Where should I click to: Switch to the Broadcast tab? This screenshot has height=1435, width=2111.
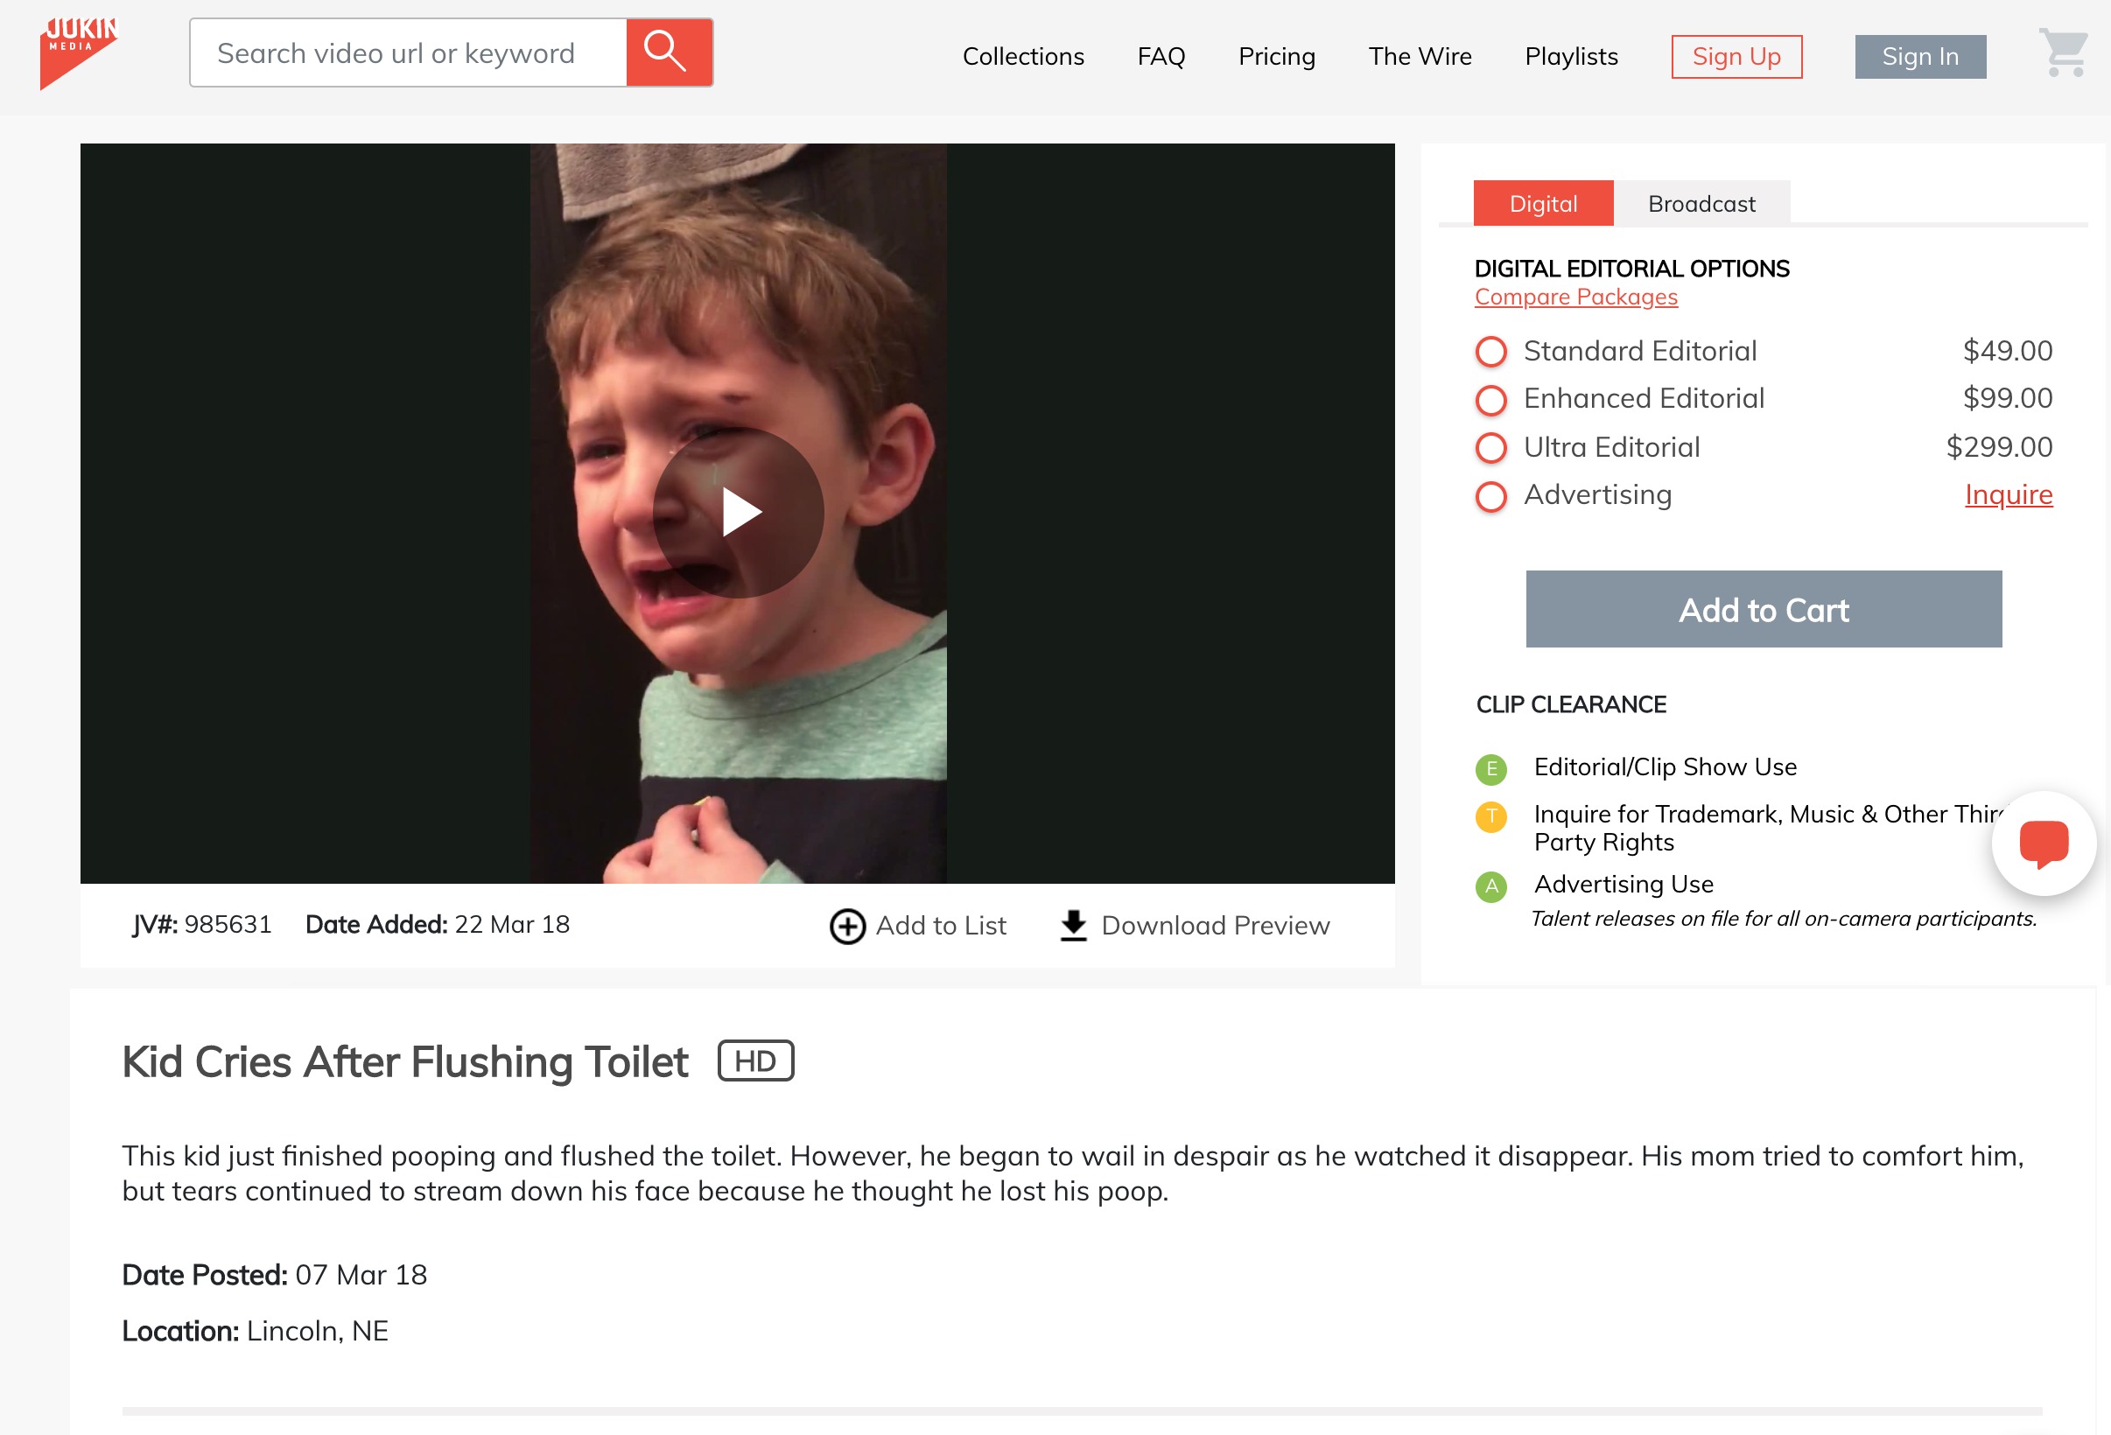click(1701, 204)
